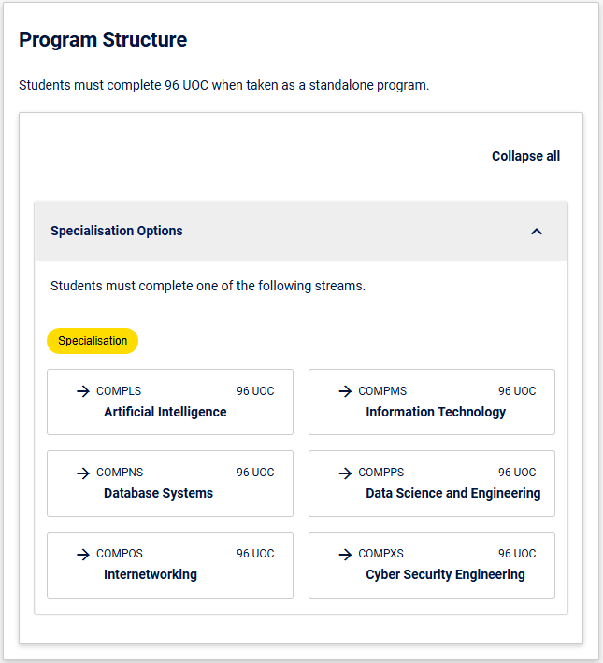Collapse the Specialisation Options header
The width and height of the screenshot is (603, 663).
301,232
